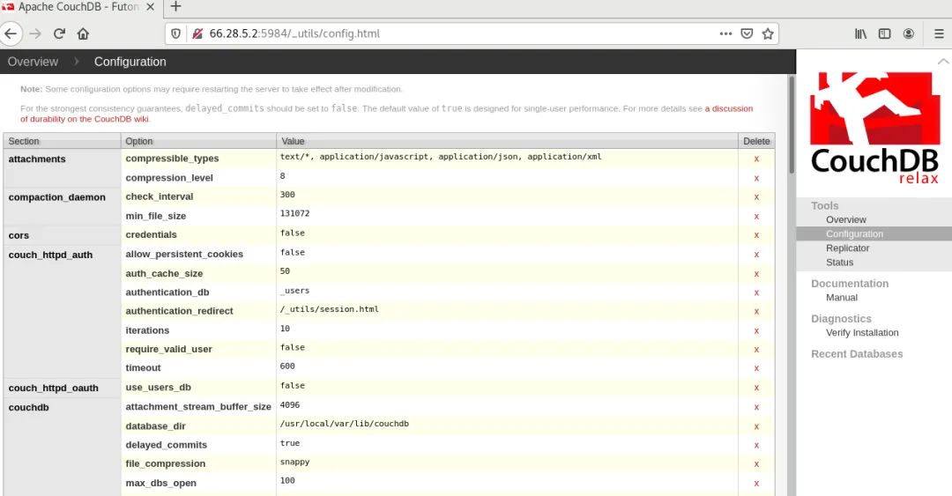The height and width of the screenshot is (496, 952).
Task: Edit timeout value 600
Action: (x=287, y=366)
